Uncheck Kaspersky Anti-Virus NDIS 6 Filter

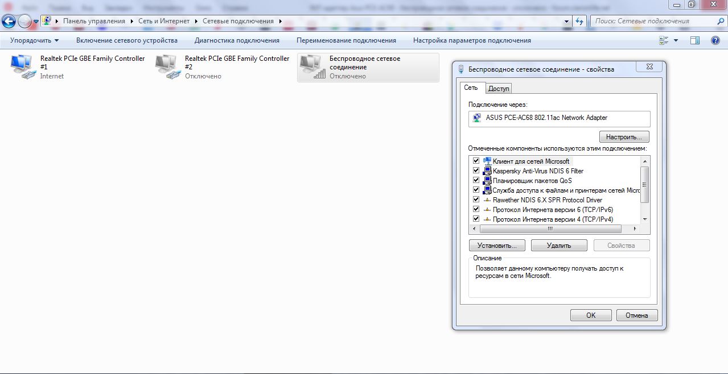476,171
